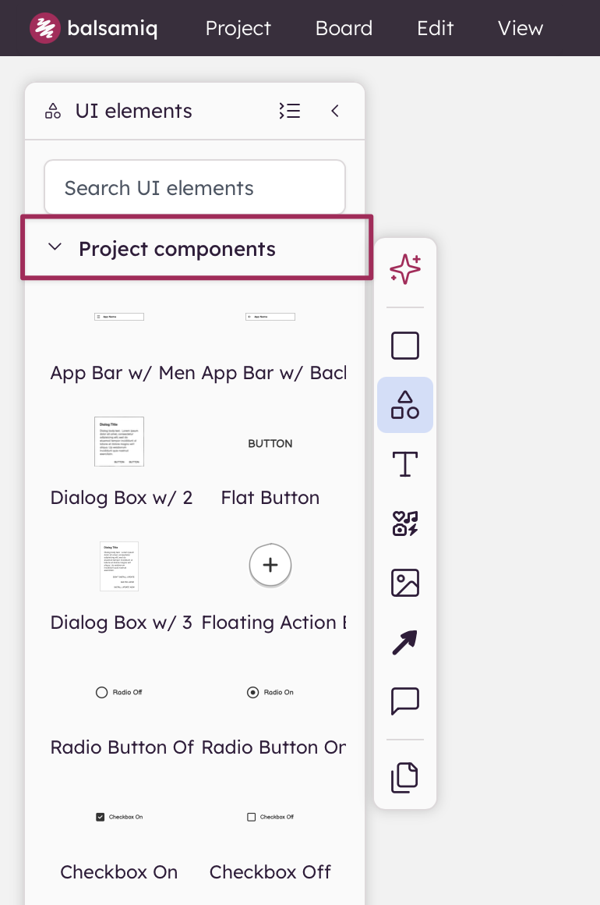Open the AI sparkle assistant tool
The height and width of the screenshot is (905, 600).
click(x=405, y=269)
